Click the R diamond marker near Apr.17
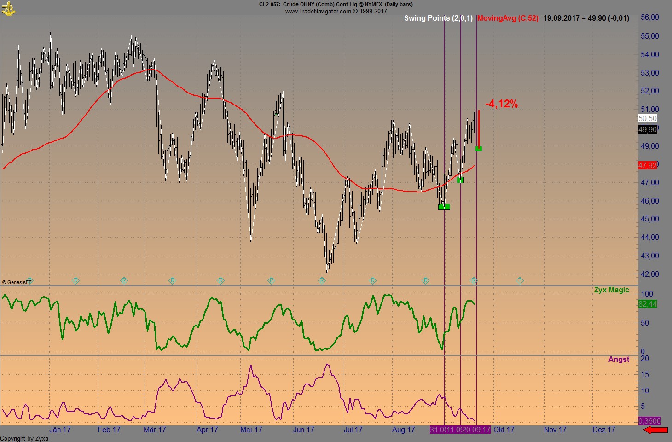 [220, 280]
